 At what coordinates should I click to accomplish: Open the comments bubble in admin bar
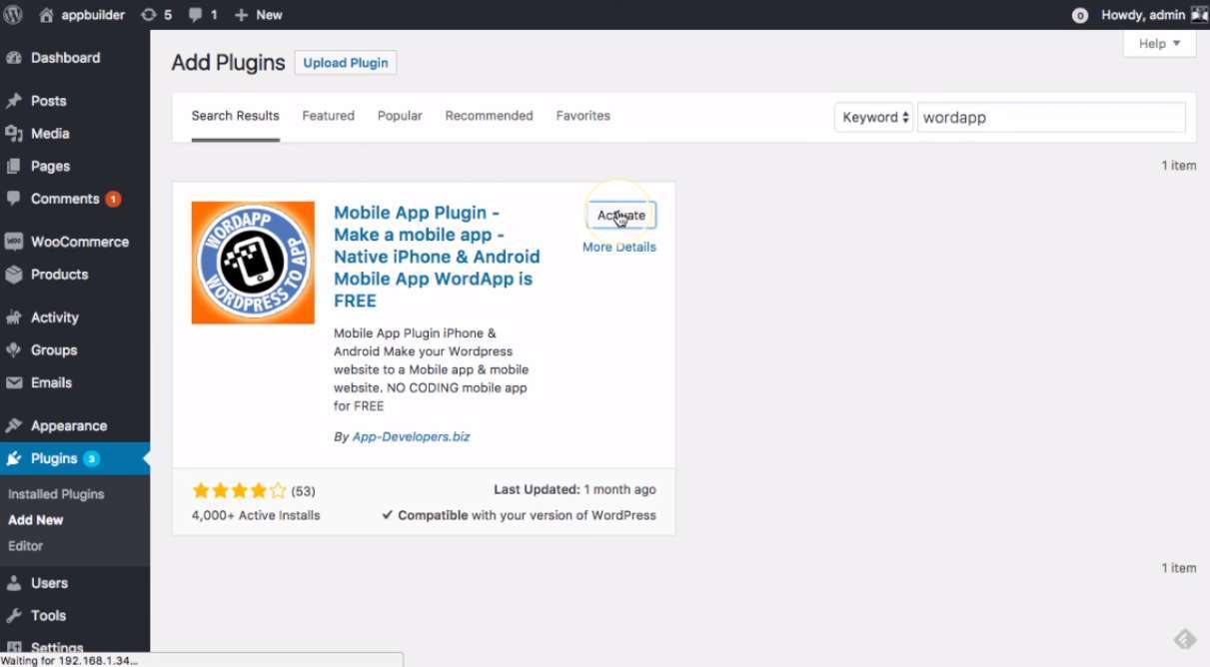(195, 15)
